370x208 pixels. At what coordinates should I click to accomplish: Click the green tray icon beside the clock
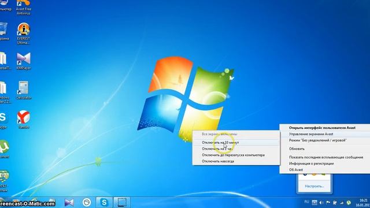coord(349,203)
